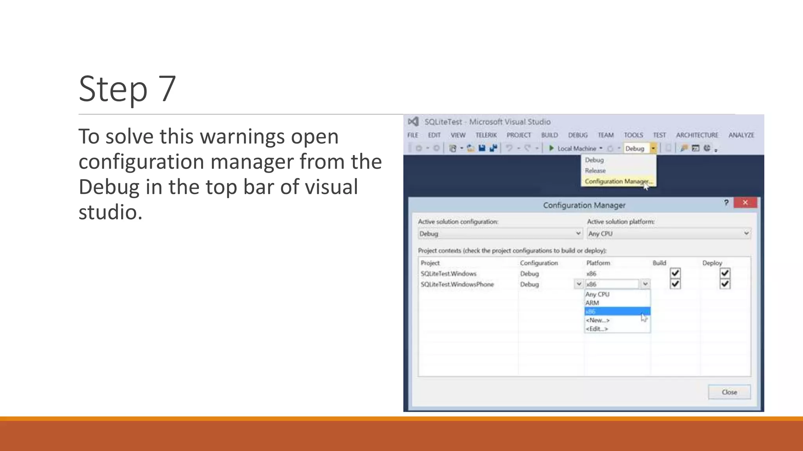
Task: Open the TEAM menu
Action: (x=606, y=135)
